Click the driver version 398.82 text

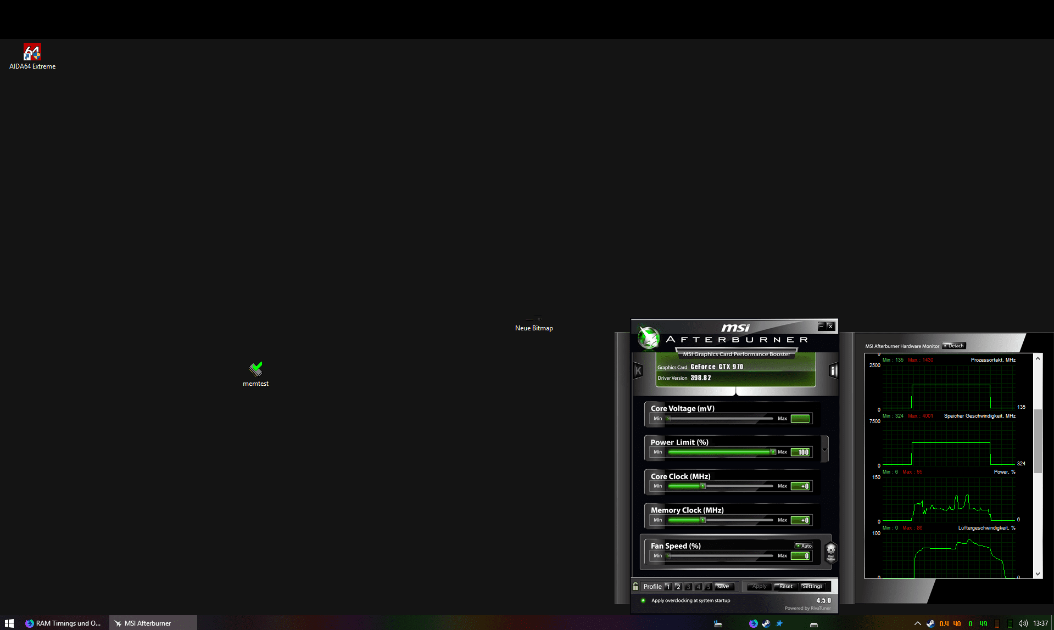coord(701,378)
